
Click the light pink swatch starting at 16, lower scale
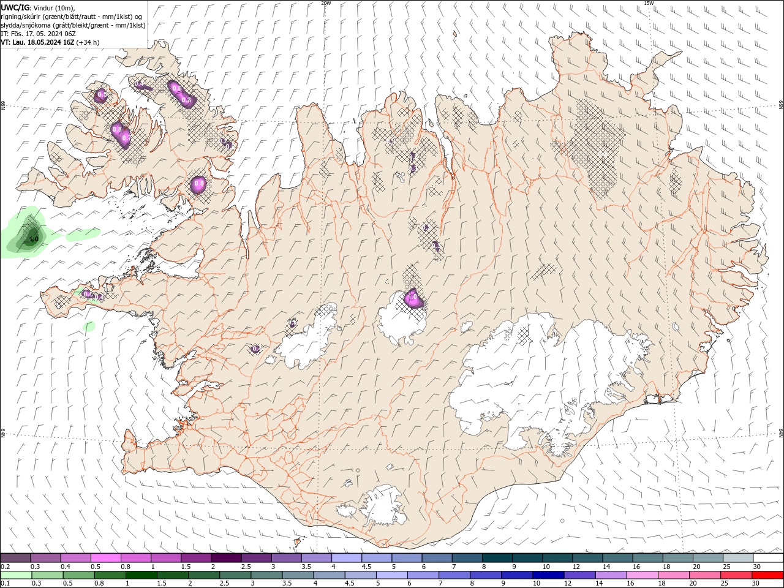pyautogui.click(x=642, y=575)
